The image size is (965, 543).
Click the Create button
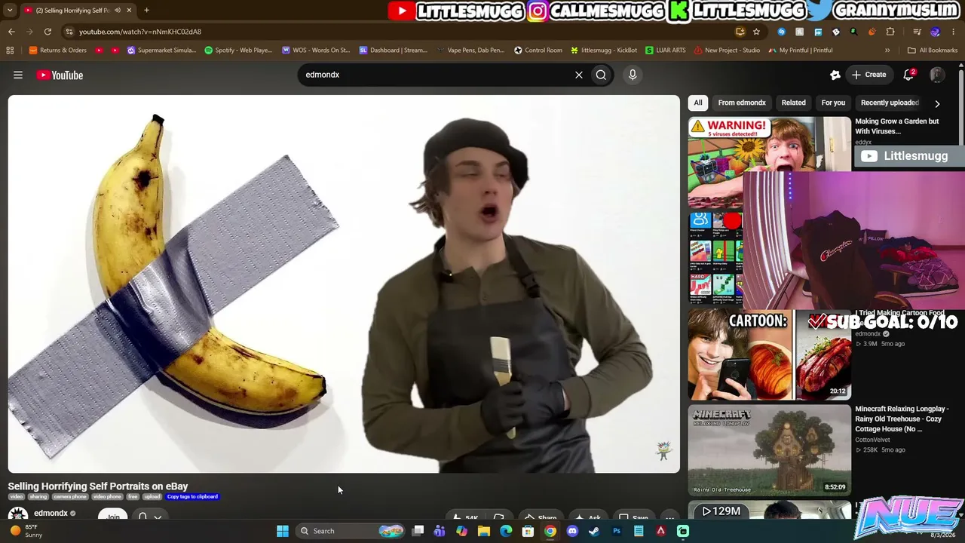[868, 75]
